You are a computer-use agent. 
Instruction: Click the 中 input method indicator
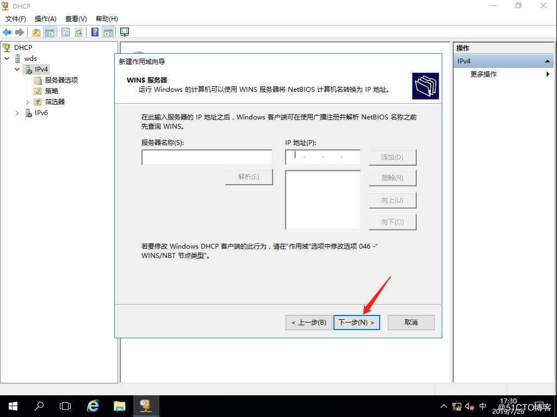click(482, 406)
